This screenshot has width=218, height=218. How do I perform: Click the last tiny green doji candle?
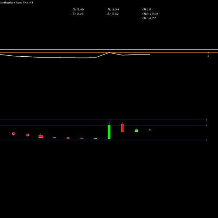pos(150,130)
